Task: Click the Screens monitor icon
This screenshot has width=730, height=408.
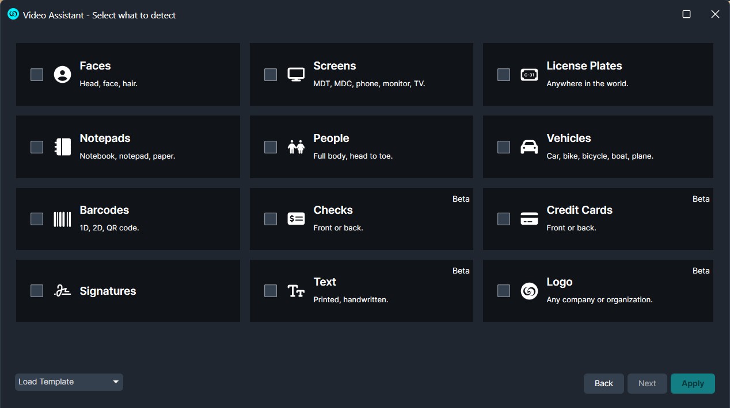Action: (296, 75)
